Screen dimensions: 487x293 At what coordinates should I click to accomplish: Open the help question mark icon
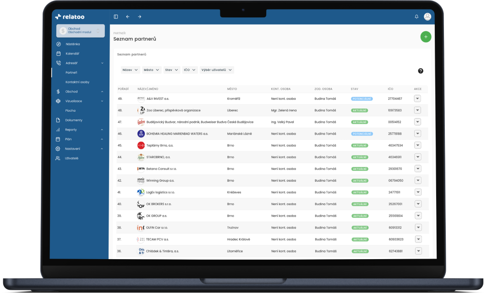421,71
